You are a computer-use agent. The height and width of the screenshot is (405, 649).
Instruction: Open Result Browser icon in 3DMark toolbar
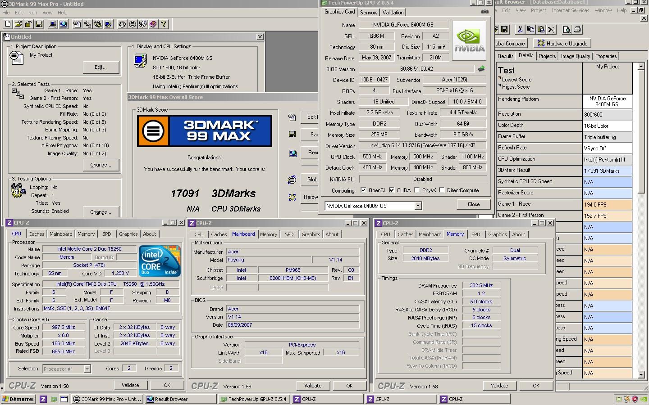63,24
